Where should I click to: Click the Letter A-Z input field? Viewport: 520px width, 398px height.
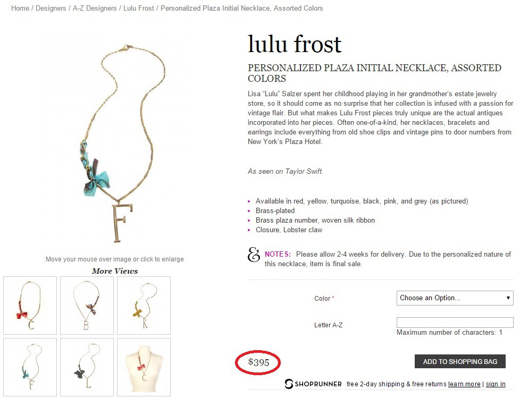click(x=455, y=323)
